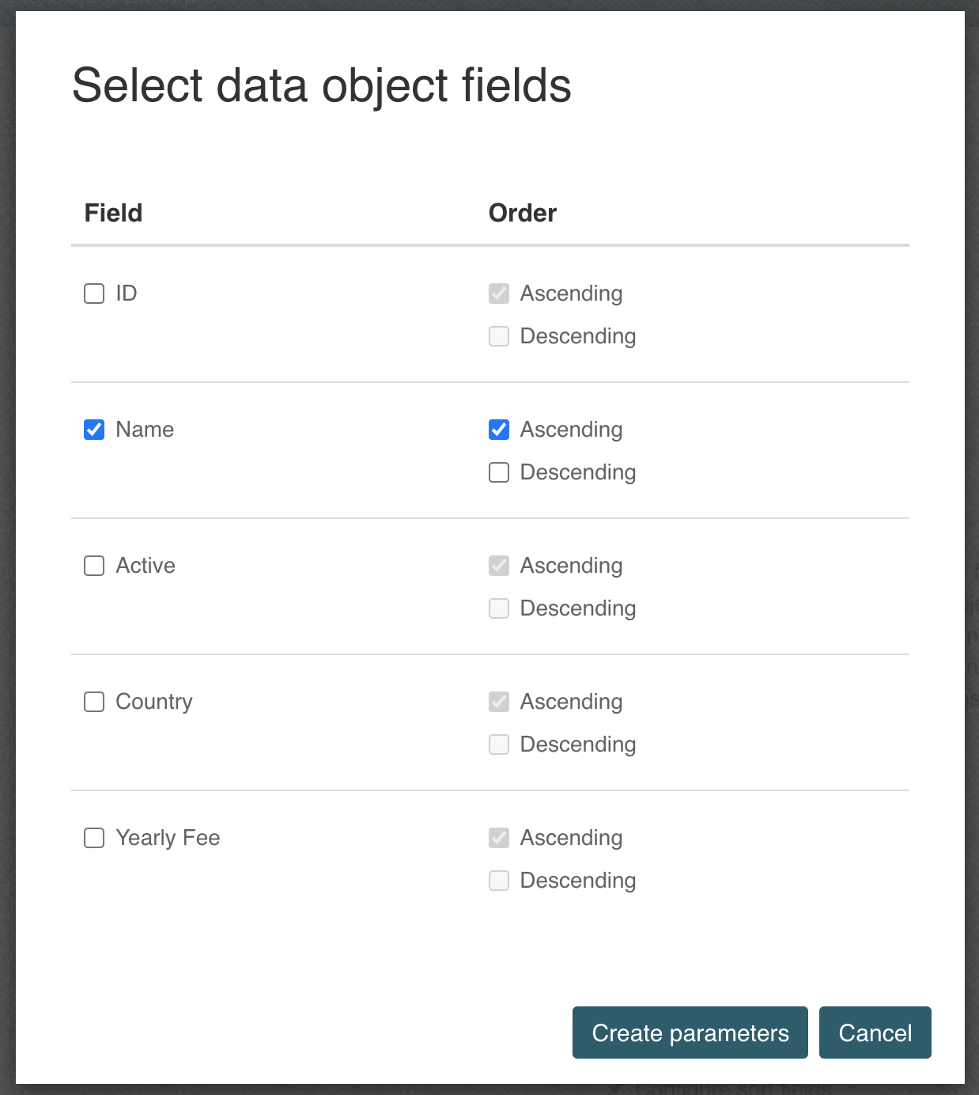Viewport: 979px width, 1095px height.
Task: Check Descending order for Active
Action: coord(498,608)
